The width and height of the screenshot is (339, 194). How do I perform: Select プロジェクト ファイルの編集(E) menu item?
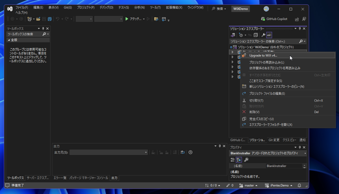pos(288,94)
